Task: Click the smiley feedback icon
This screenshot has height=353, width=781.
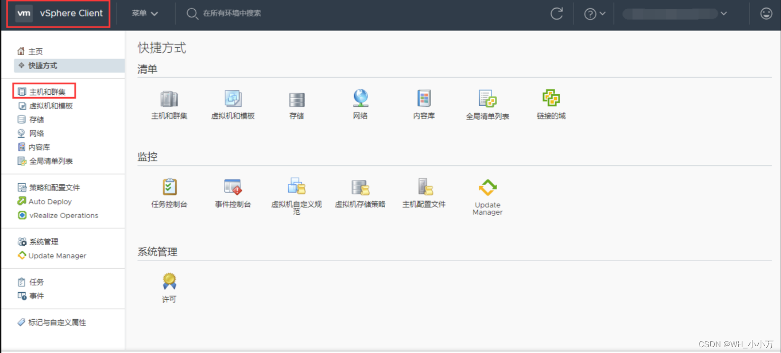Action: coord(766,14)
